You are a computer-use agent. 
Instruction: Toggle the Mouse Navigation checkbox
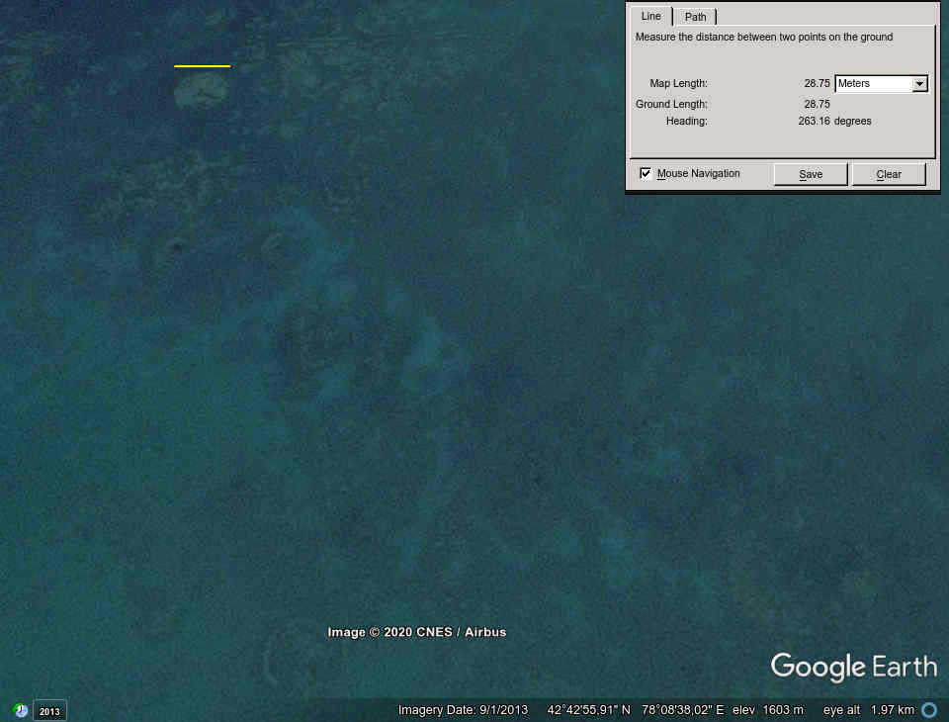coord(647,174)
